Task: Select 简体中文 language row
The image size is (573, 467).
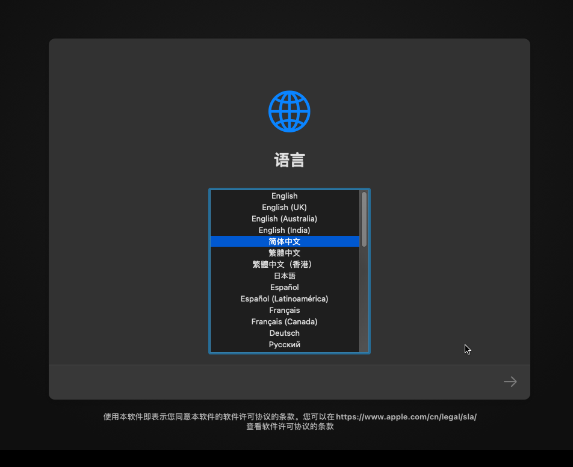Action: click(285, 241)
